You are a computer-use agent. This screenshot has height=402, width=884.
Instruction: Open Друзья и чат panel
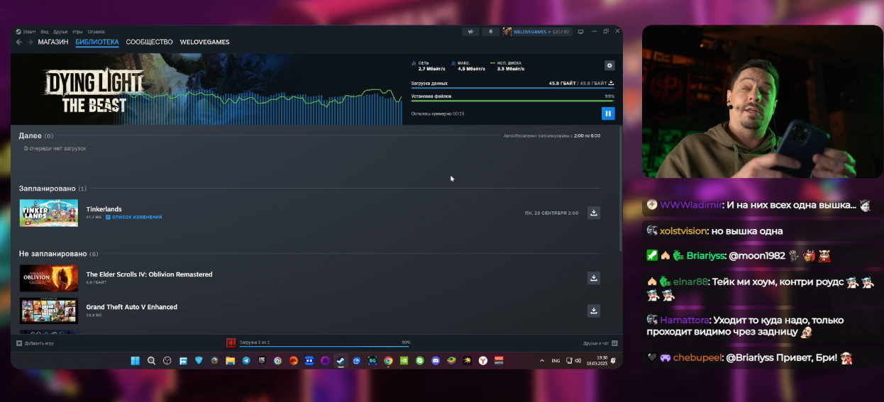pos(600,343)
